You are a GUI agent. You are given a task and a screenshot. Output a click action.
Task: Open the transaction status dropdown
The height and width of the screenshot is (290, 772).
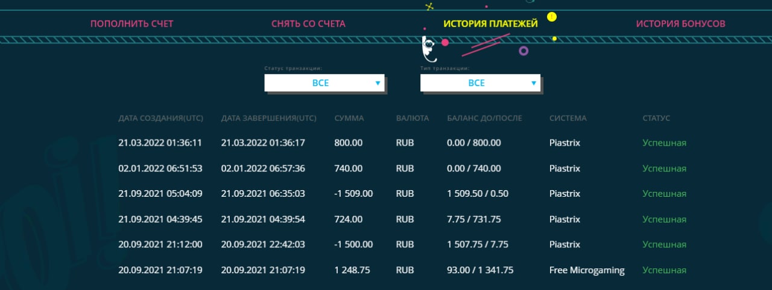324,83
